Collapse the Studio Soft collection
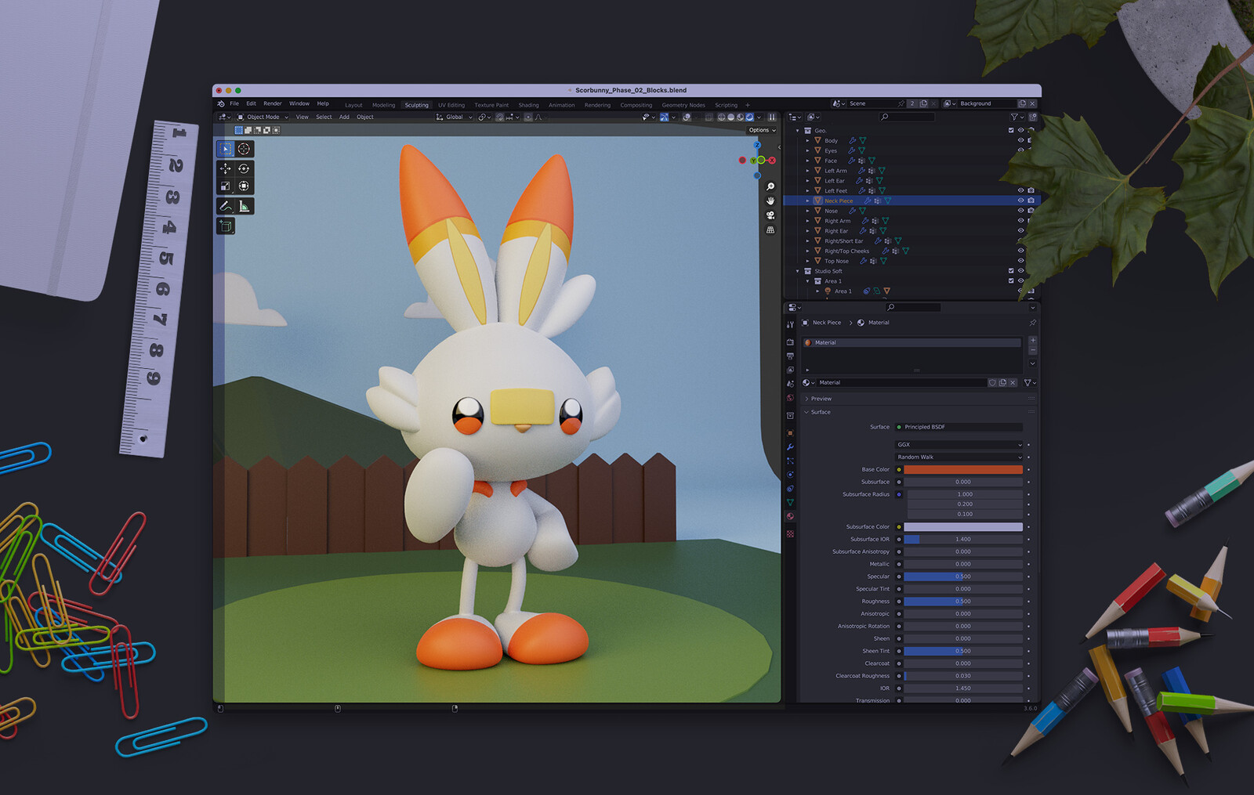 (798, 271)
